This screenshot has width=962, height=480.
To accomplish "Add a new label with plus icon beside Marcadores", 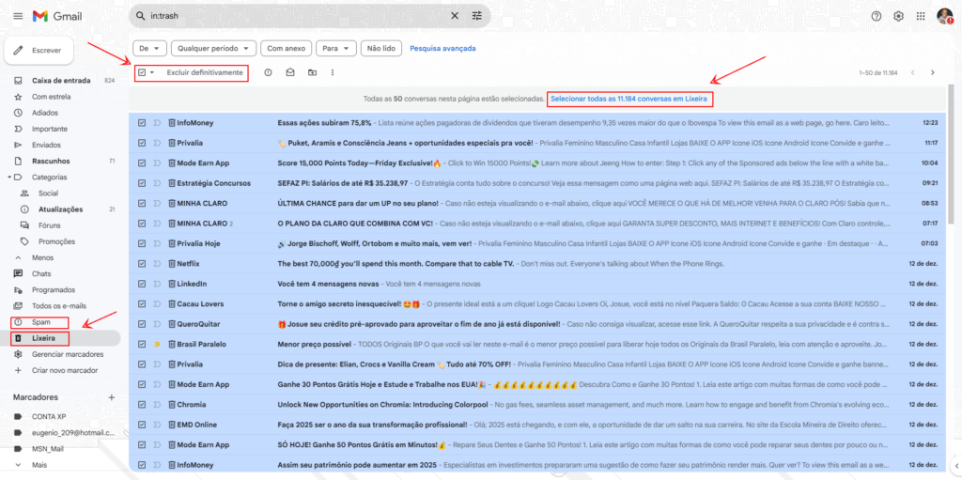I will (x=112, y=397).
